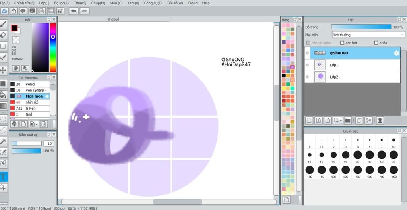Toggle visibility of Lớp2 layer
The height and width of the screenshot is (210, 407).
point(307,77)
